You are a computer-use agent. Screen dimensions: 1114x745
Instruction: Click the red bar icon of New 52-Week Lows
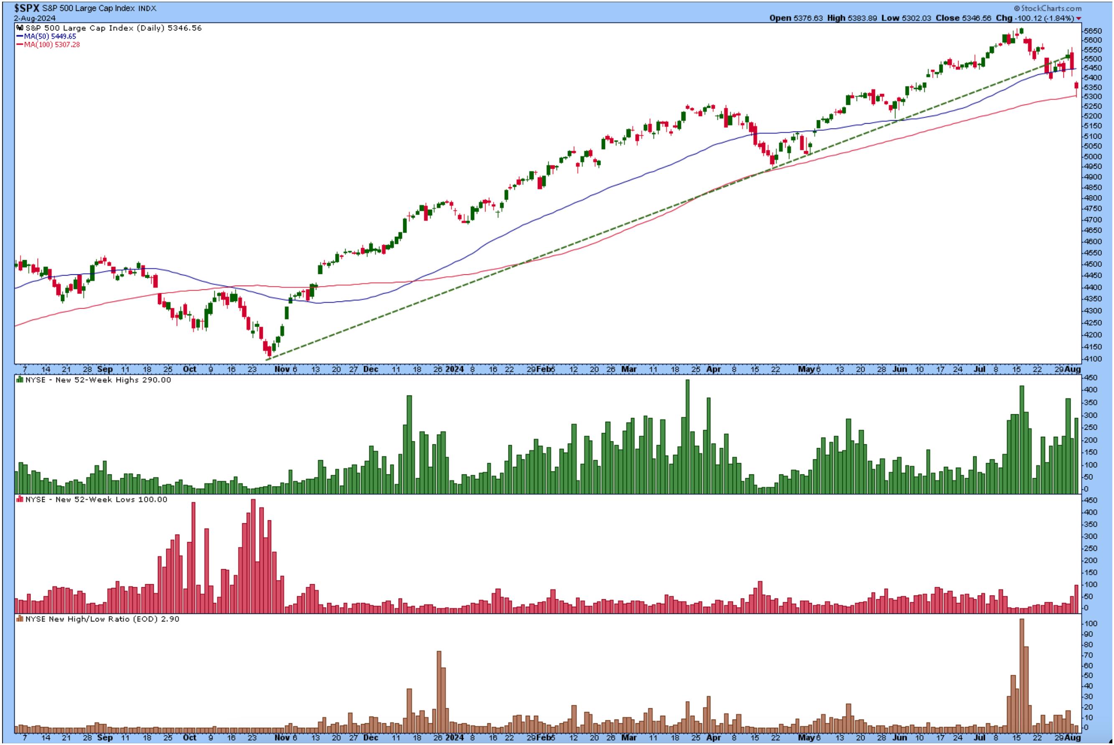click(20, 499)
